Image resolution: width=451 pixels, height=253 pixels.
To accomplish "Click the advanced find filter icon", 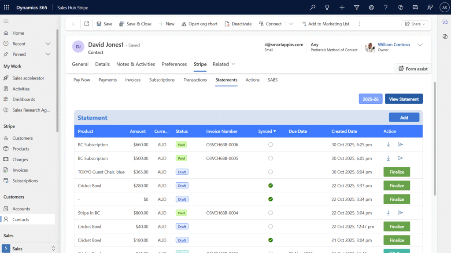I will pyautogui.click(x=357, y=7).
